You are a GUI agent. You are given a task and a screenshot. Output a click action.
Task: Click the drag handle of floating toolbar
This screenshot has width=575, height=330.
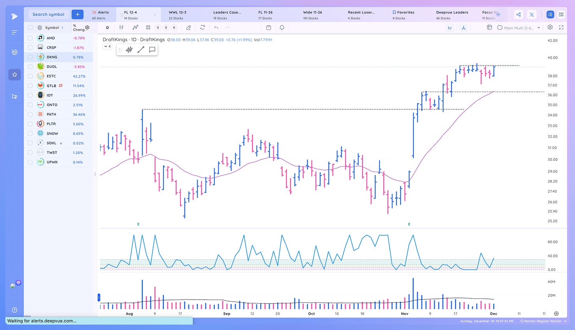[120, 50]
